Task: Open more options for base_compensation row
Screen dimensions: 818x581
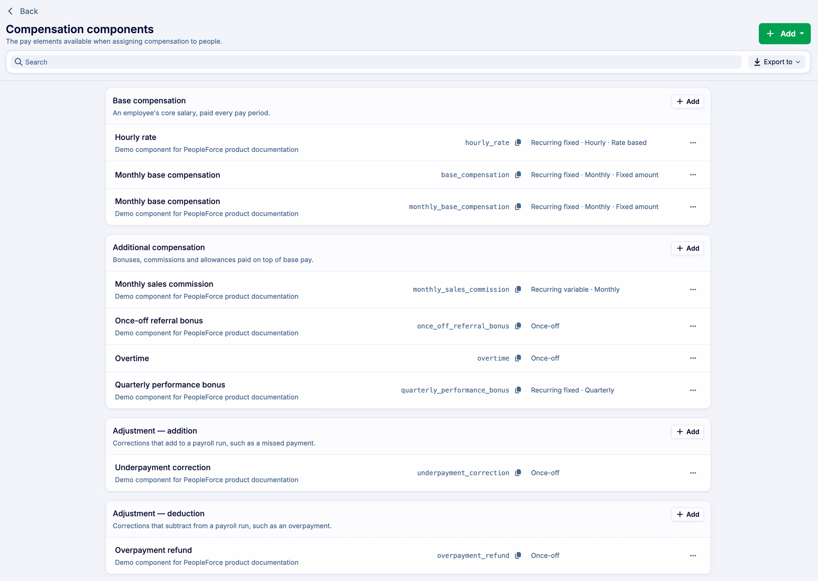Action: [693, 175]
